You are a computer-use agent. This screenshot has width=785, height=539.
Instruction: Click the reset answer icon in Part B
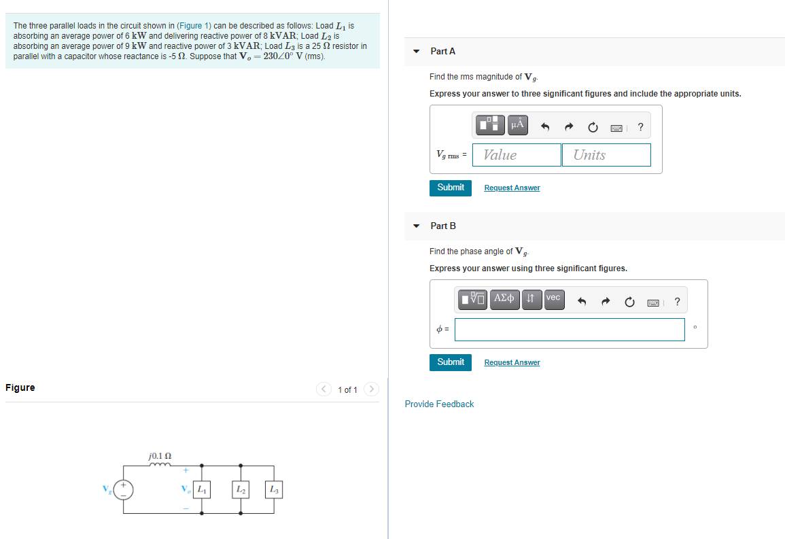coord(629,300)
